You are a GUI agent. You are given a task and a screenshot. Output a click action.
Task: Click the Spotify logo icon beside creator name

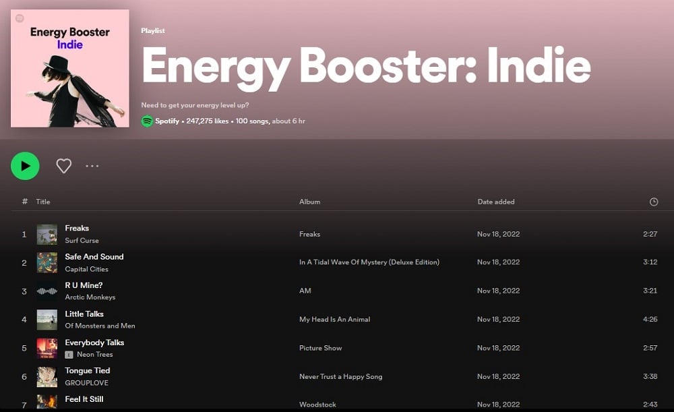pyautogui.click(x=147, y=121)
